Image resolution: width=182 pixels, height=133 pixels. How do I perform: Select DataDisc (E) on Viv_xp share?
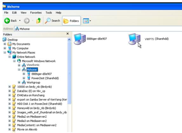click(31, 91)
